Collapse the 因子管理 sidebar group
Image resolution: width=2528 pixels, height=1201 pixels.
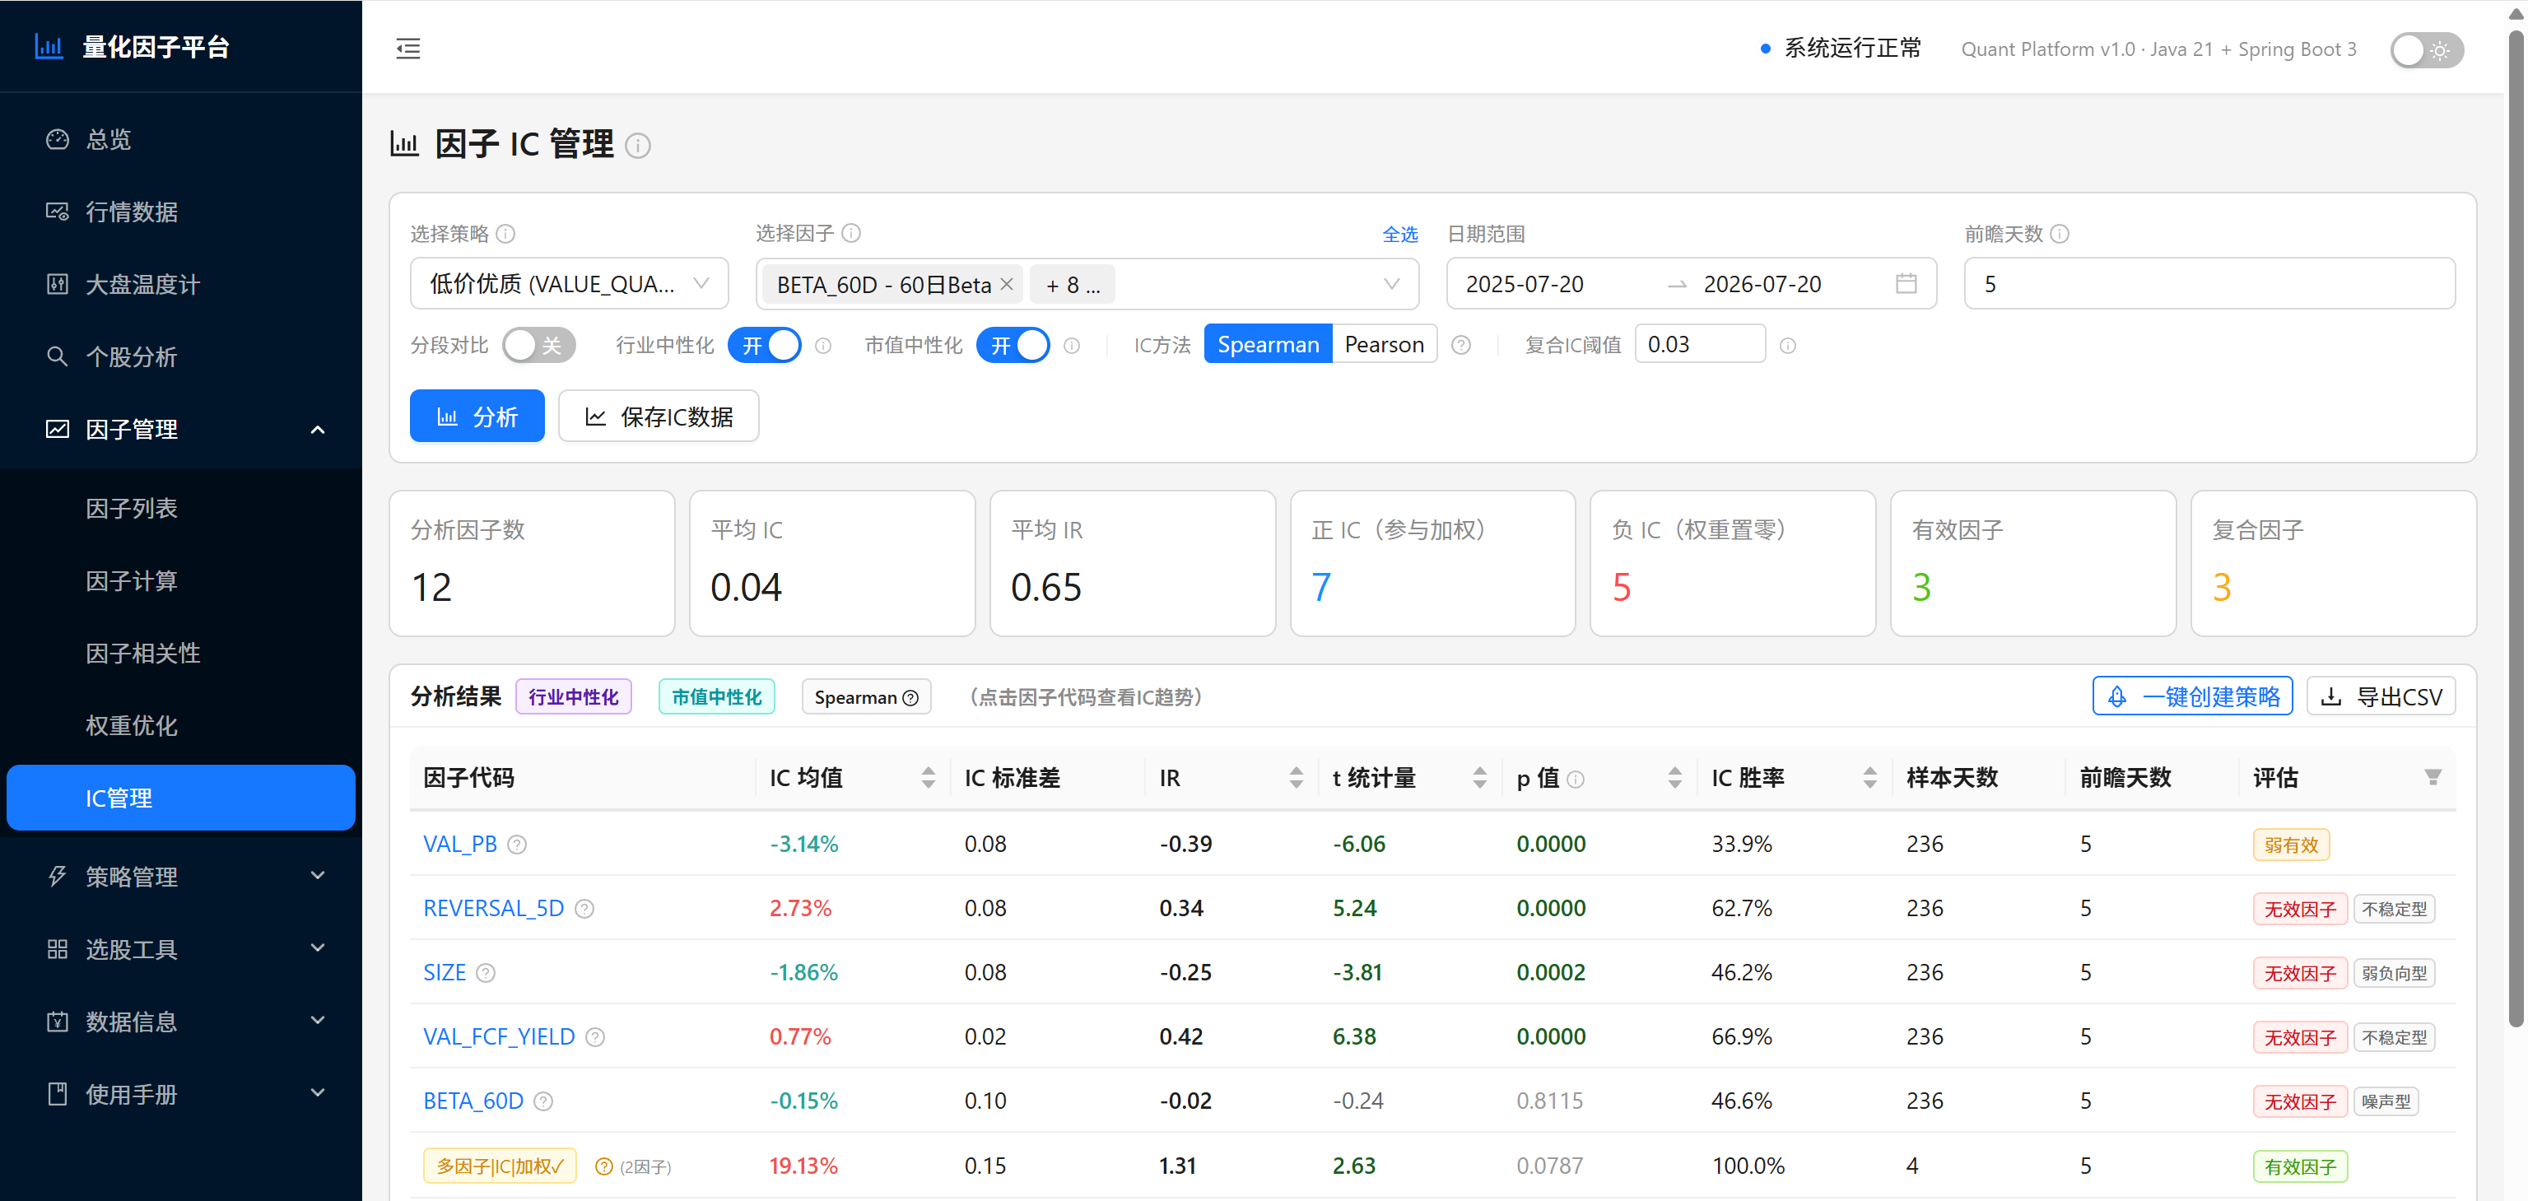click(x=182, y=429)
